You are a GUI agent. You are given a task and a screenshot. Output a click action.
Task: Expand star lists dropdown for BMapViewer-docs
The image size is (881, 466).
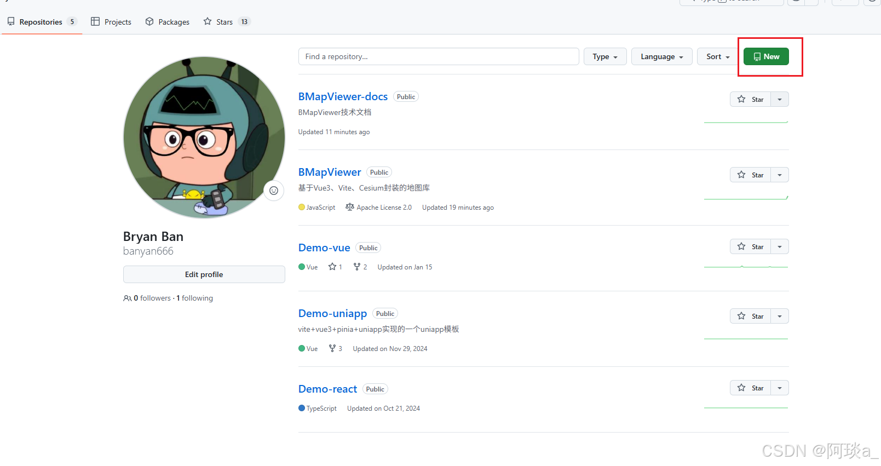[x=780, y=99]
